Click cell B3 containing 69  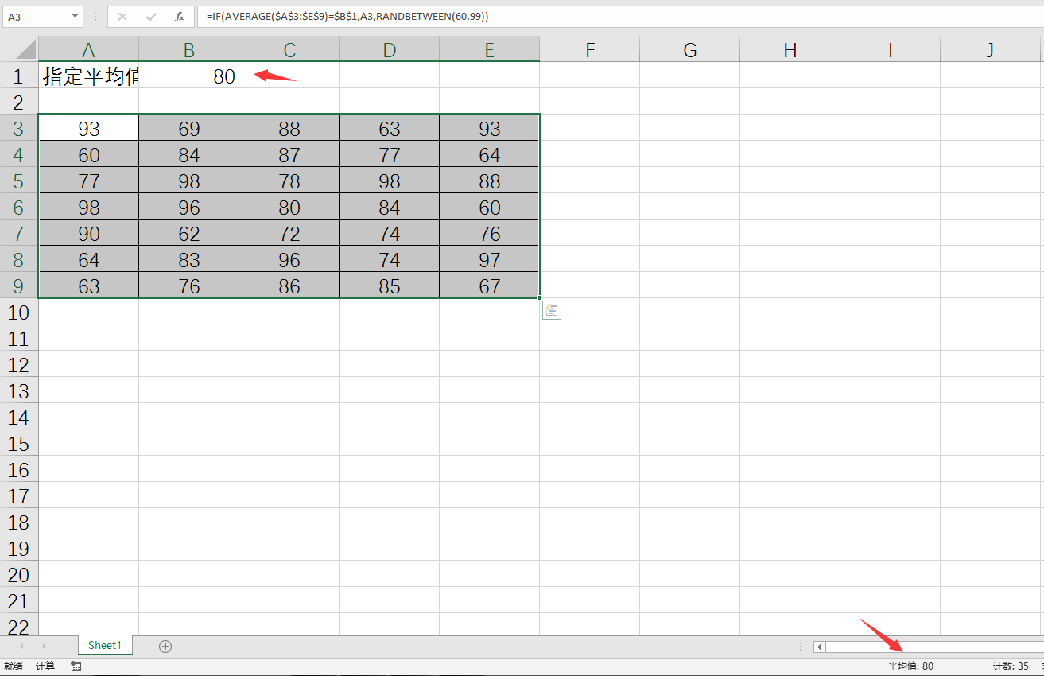pos(188,128)
